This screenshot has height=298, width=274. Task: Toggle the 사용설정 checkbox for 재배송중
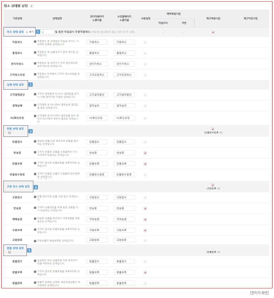[145, 220]
